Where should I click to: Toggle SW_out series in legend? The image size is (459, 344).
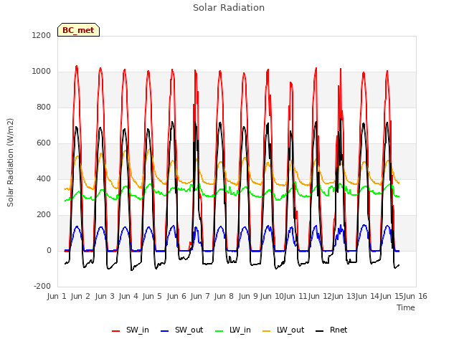tap(182, 330)
